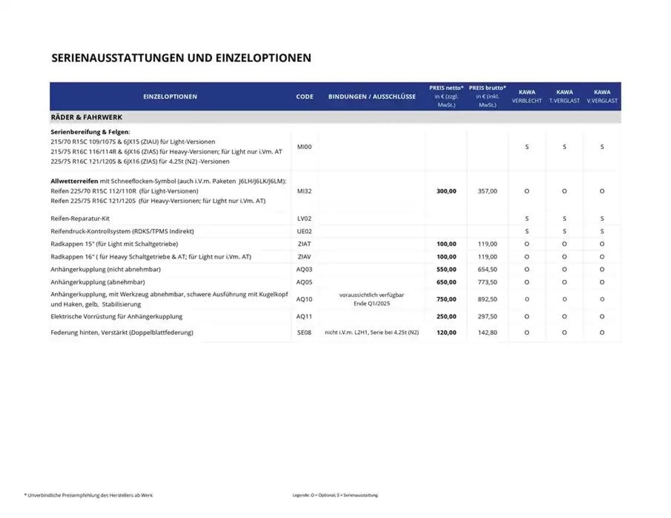This screenshot has width=671, height=518.
Task: Click 'Federung hinten, Verstärkt (Doppelblattfederung)' label
Action: pyautogui.click(x=122, y=333)
